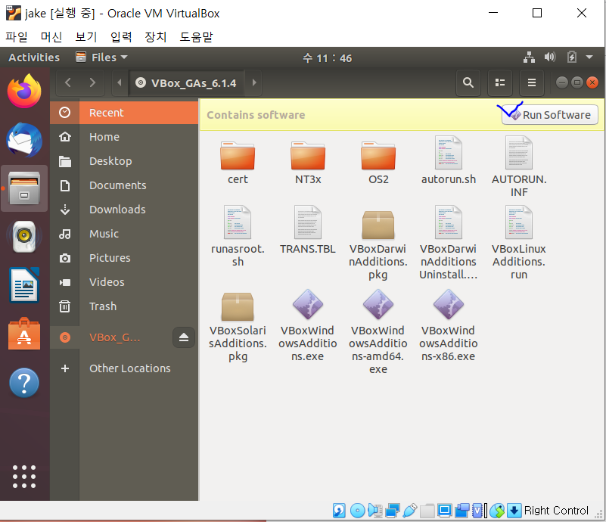Go back with the left arrow
The height and width of the screenshot is (522, 606).
point(68,82)
